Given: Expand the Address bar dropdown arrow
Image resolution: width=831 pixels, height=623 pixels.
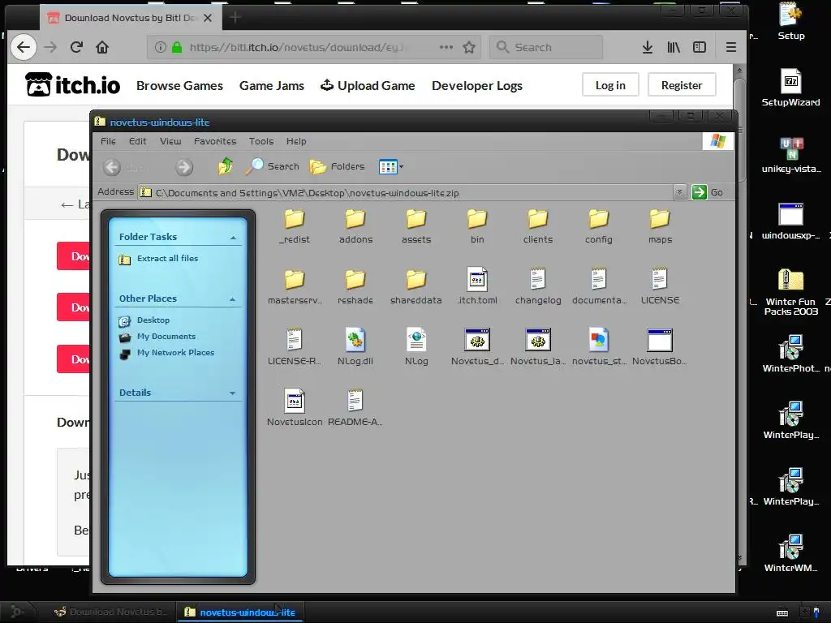Looking at the screenshot, I should pos(679,192).
